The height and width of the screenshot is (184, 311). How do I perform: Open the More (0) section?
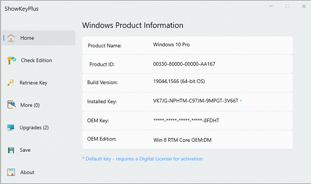pyautogui.click(x=30, y=105)
